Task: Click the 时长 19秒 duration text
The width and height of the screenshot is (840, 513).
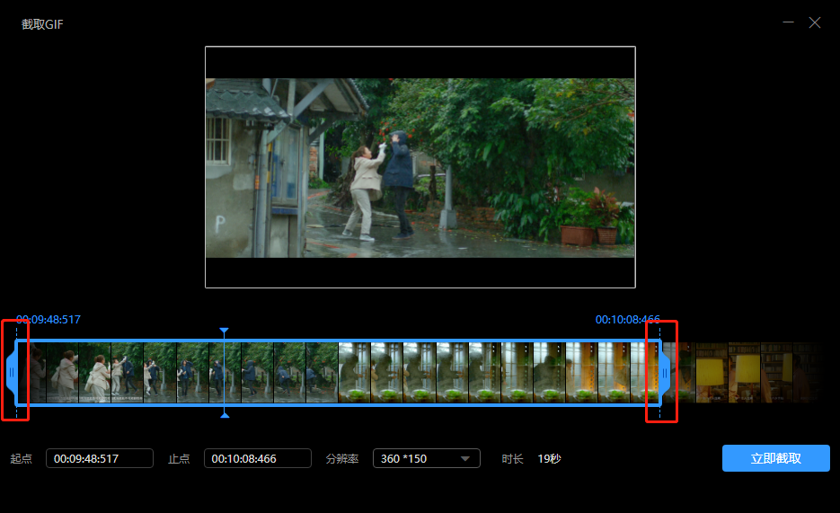Action: [532, 459]
